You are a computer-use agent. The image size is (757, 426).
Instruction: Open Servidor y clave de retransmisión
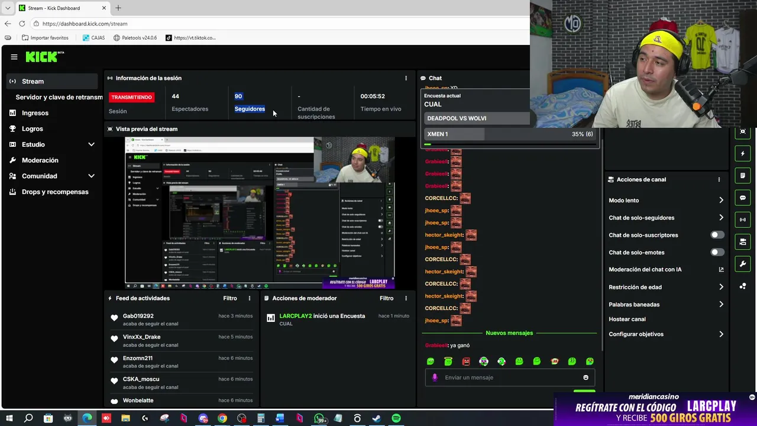(59, 97)
